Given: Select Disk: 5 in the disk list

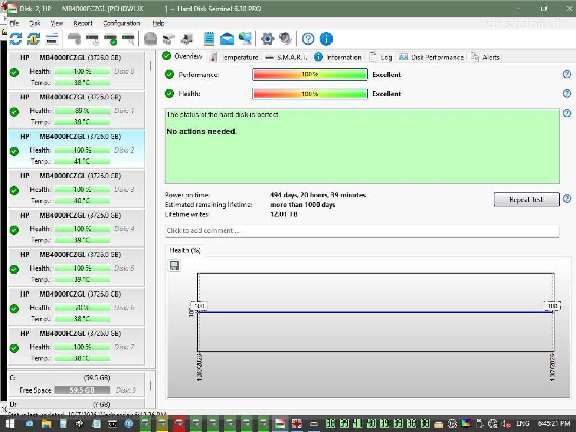Looking at the screenshot, I should click(76, 267).
